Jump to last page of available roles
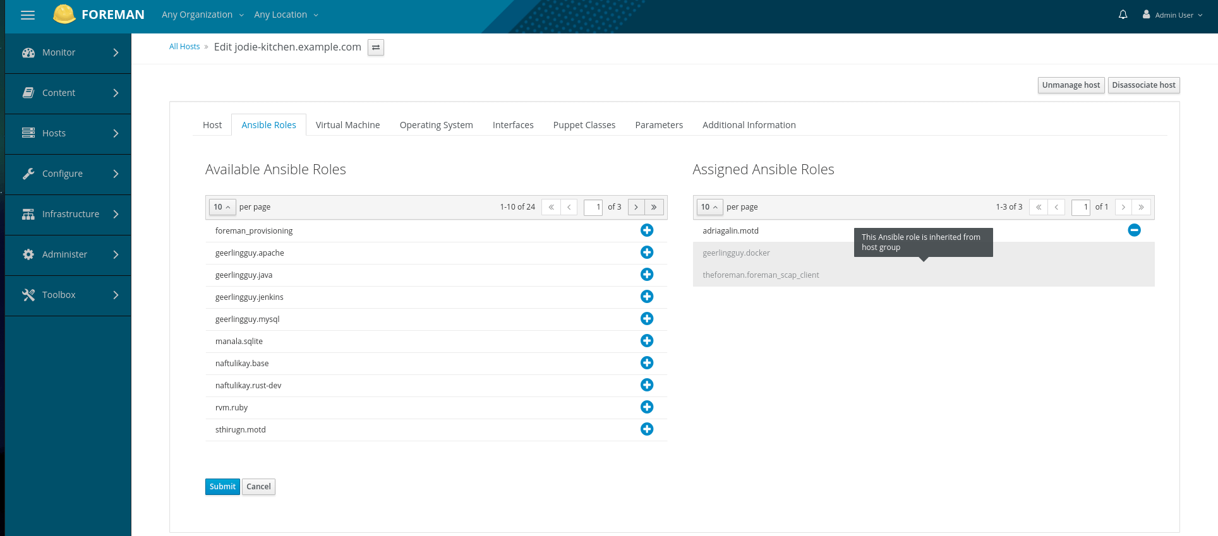The height and width of the screenshot is (536, 1218). click(x=654, y=207)
